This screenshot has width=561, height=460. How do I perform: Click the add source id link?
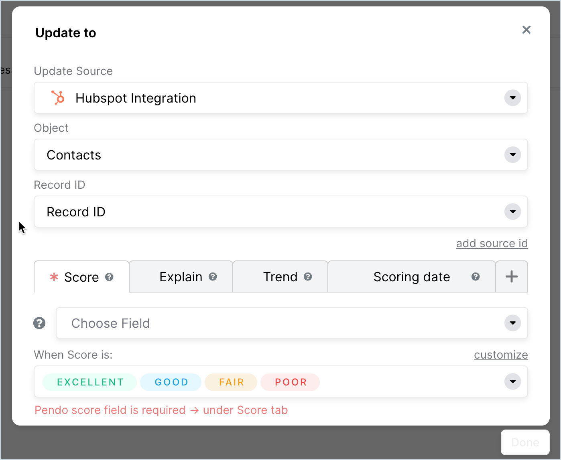(x=492, y=243)
